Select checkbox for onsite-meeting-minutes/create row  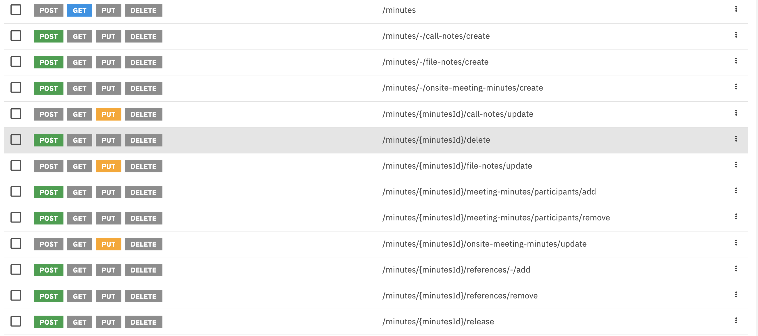point(16,87)
